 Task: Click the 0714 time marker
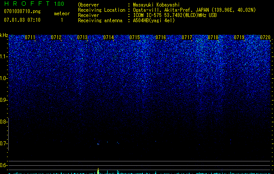click(x=108, y=37)
